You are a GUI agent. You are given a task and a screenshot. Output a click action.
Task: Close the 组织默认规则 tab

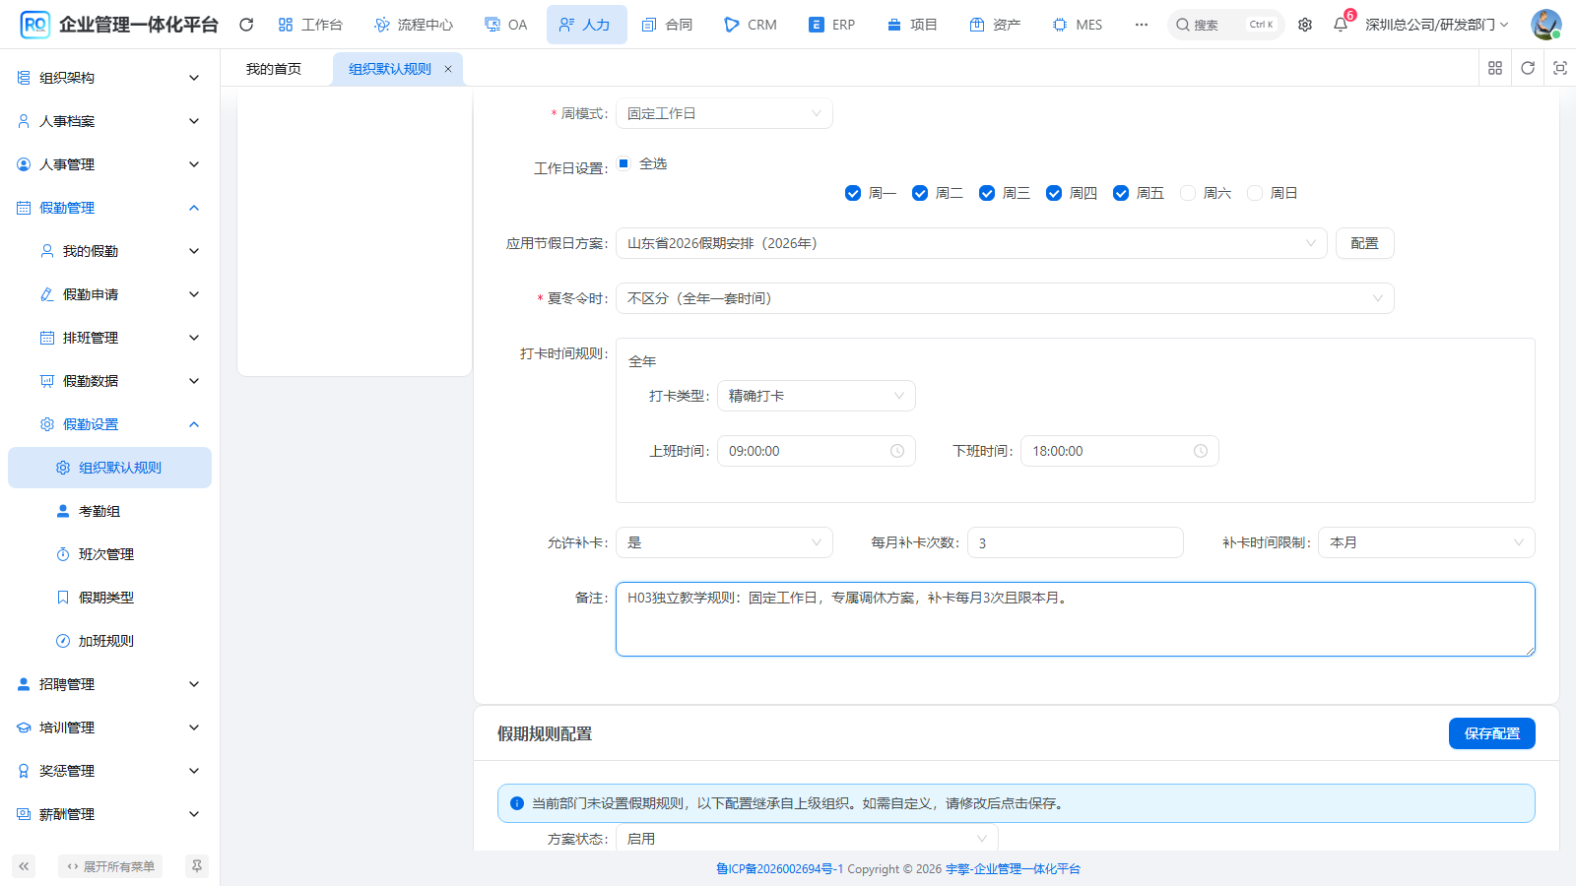(x=448, y=69)
